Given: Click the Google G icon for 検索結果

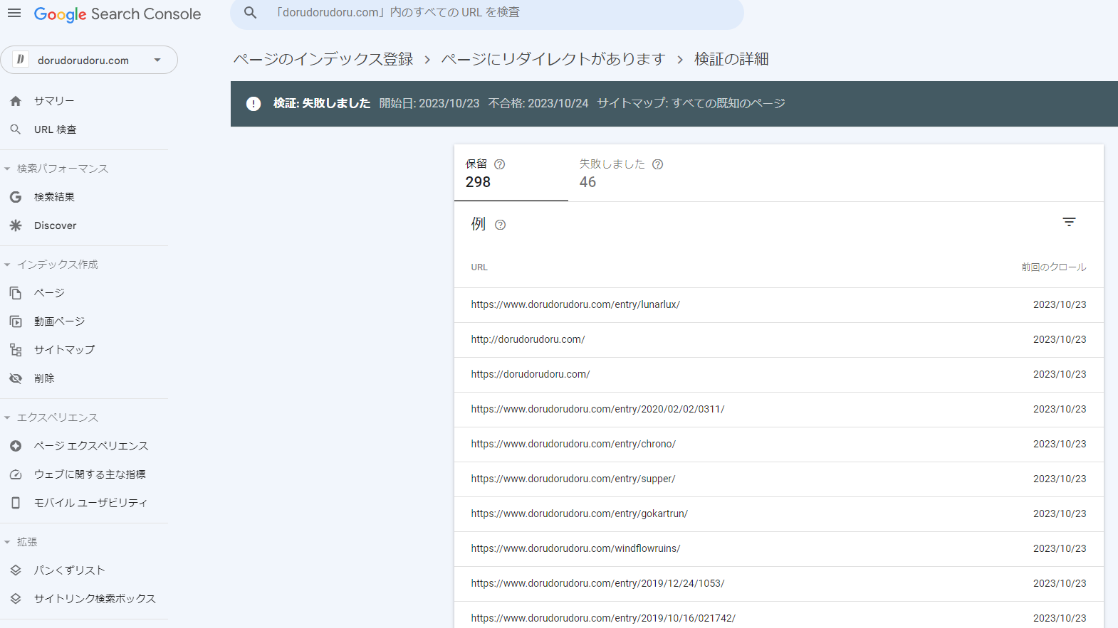Looking at the screenshot, I should pyautogui.click(x=16, y=197).
